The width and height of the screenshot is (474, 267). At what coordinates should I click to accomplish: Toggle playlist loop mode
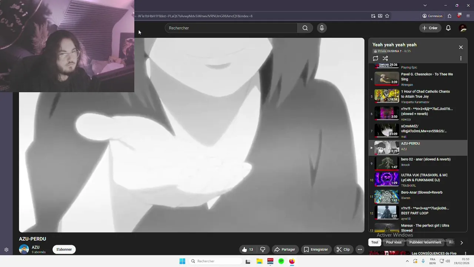coord(375,58)
